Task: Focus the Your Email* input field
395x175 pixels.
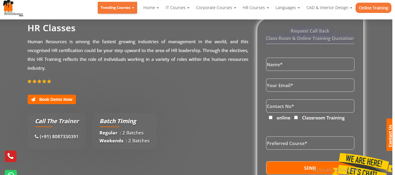Action: pyautogui.click(x=310, y=85)
